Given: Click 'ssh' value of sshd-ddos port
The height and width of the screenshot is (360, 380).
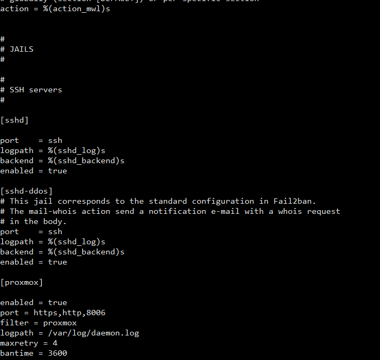Looking at the screenshot, I should pos(55,231).
